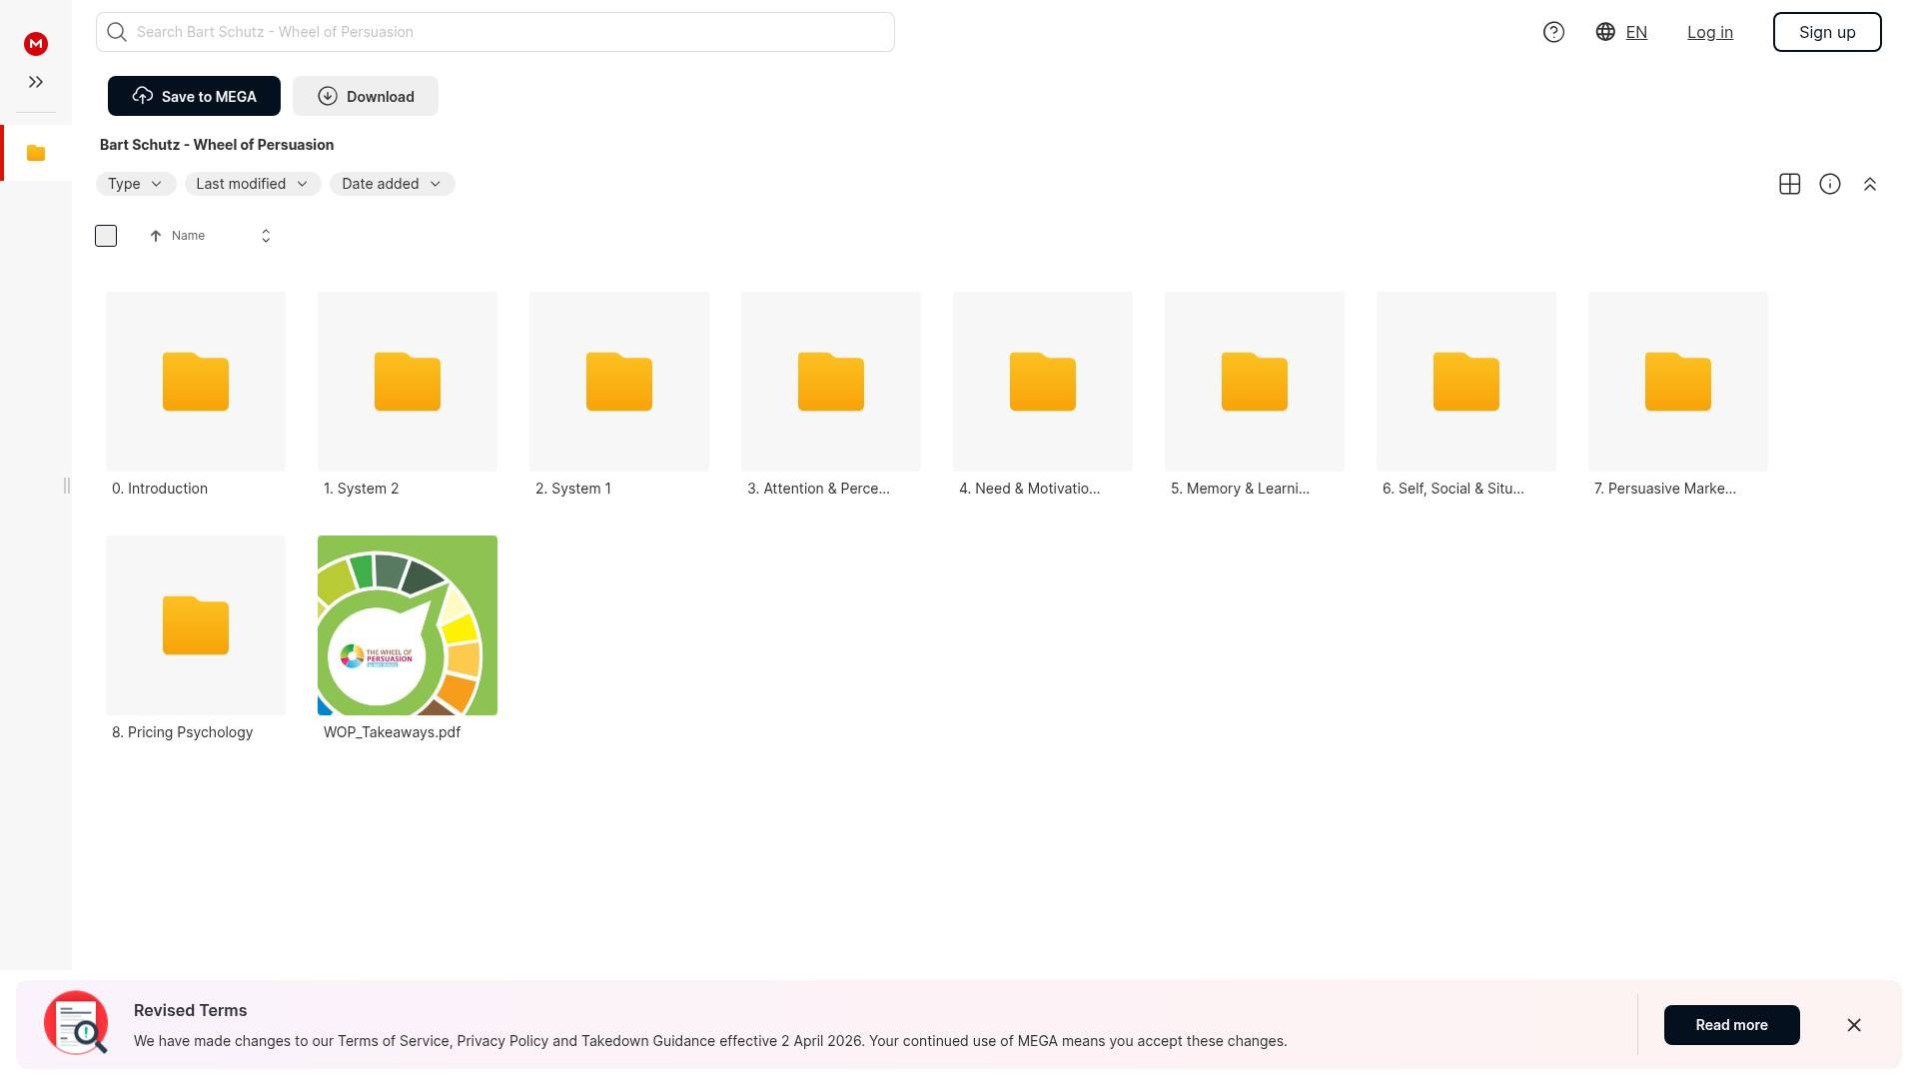Click the Download button
The height and width of the screenshot is (1079, 1918).
pos(366,96)
